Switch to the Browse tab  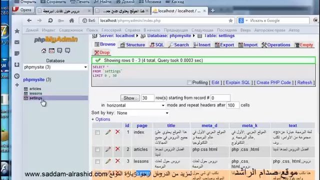[x=105, y=44]
